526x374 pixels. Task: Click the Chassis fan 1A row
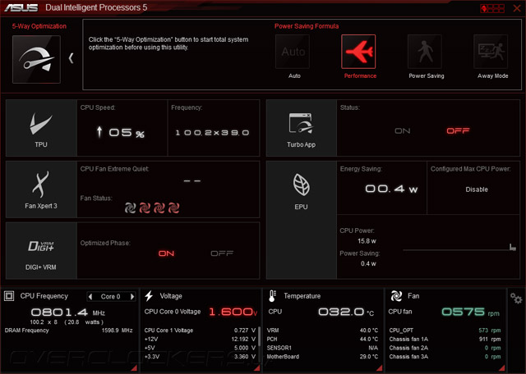coord(445,340)
